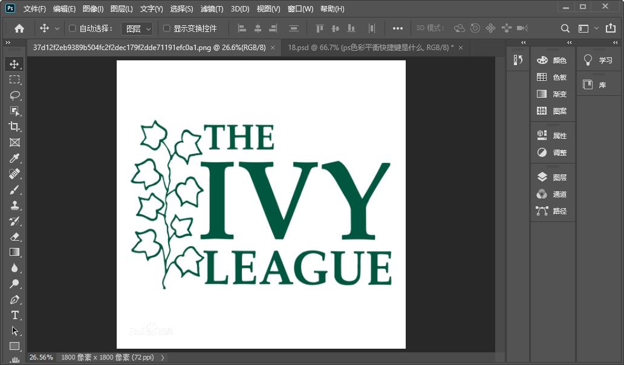
Task: Select the Rectangular Marquee tool
Action: pos(15,80)
